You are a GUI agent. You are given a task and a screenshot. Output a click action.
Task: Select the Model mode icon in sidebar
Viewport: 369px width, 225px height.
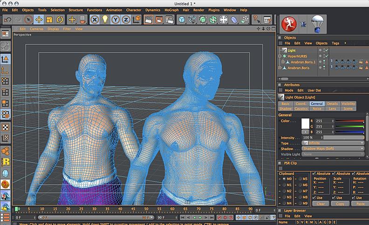(5, 59)
